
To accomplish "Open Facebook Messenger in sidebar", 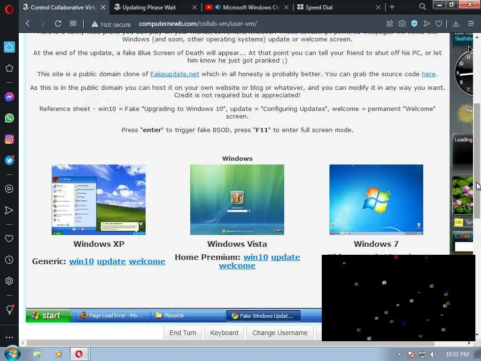I will 9,97.
